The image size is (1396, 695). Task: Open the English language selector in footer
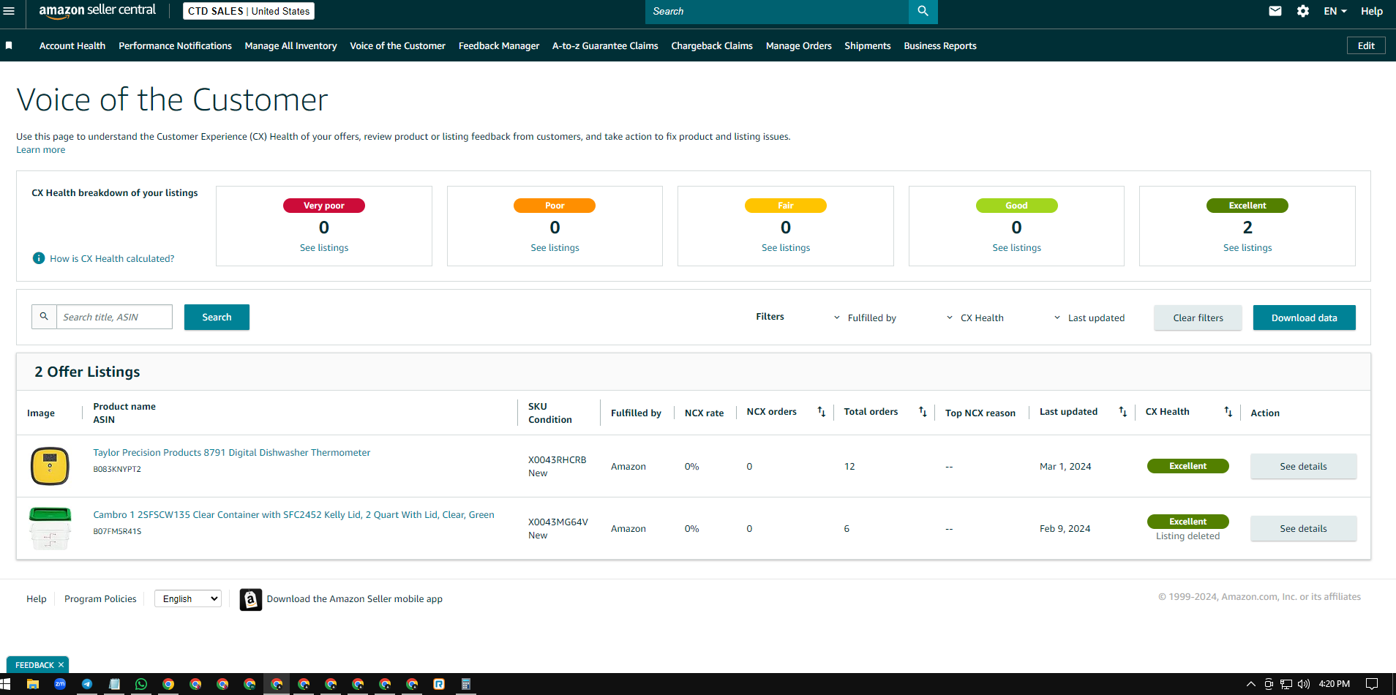click(188, 598)
